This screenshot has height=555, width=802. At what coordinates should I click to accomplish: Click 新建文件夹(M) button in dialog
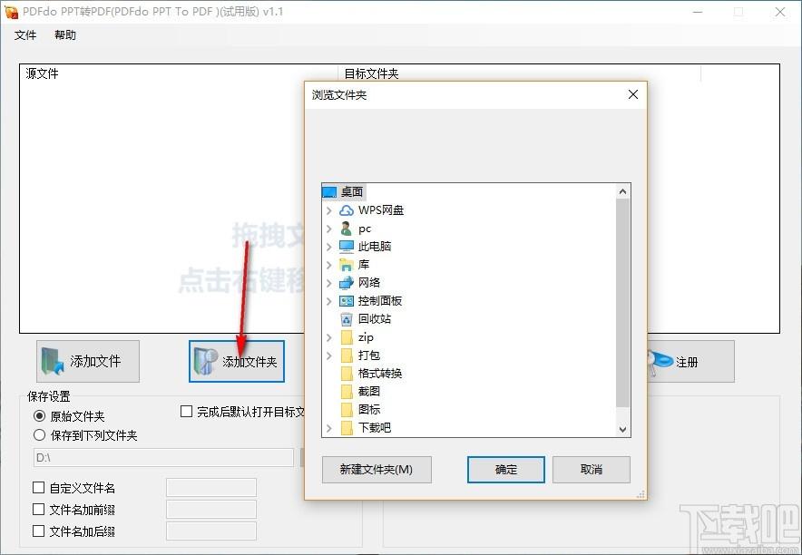click(x=377, y=469)
